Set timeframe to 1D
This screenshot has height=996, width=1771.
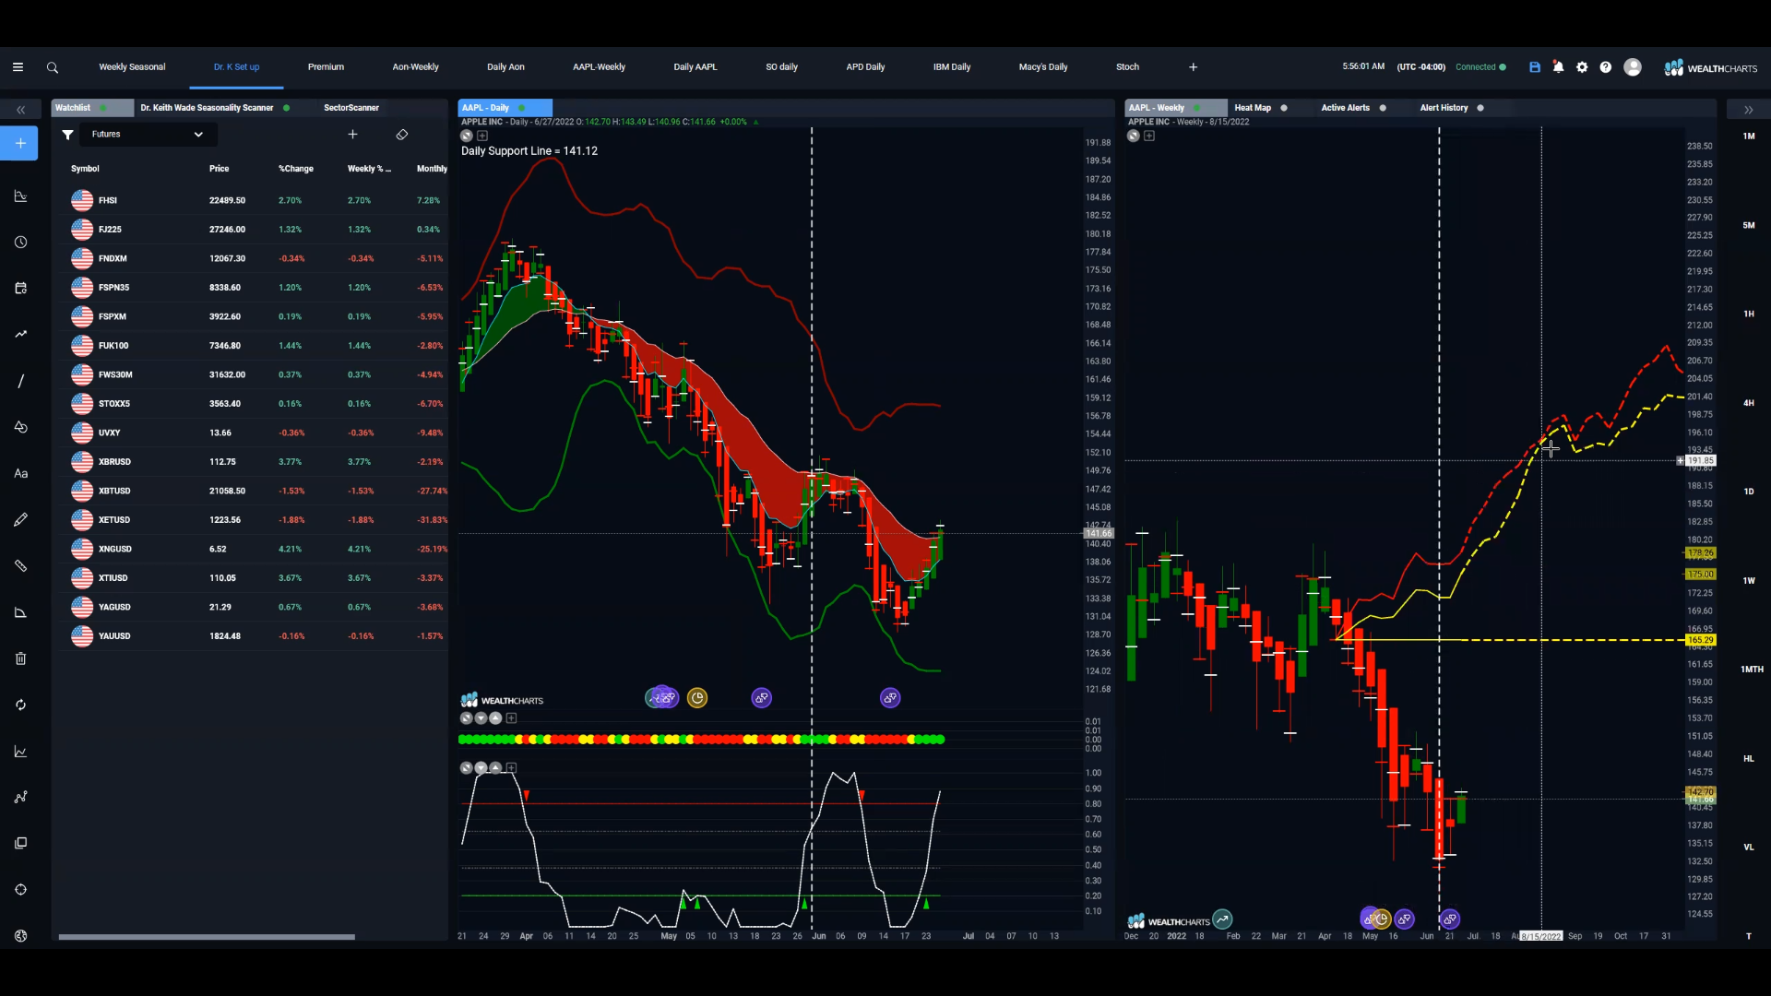coord(1749,492)
